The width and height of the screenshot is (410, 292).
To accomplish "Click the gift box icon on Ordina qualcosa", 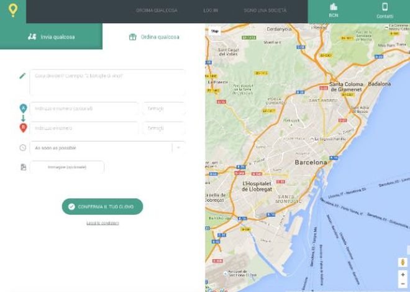I will 132,37.
